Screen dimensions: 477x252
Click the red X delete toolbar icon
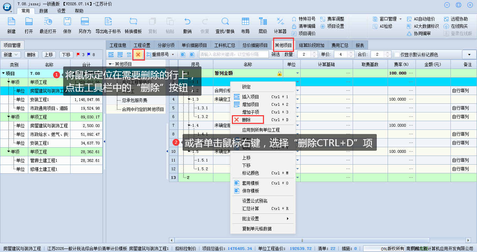tap(138, 54)
